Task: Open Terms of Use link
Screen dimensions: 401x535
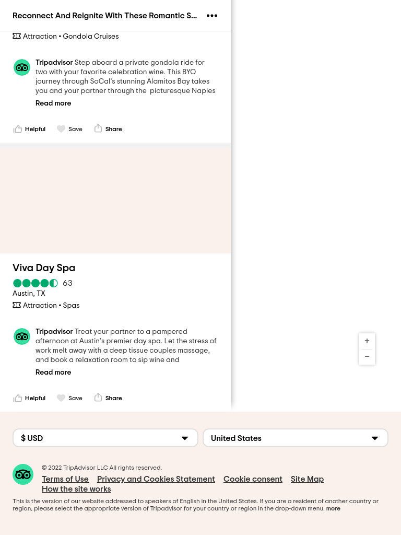Action: click(65, 479)
